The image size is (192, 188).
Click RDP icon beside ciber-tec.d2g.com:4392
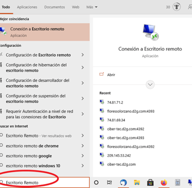102,128
